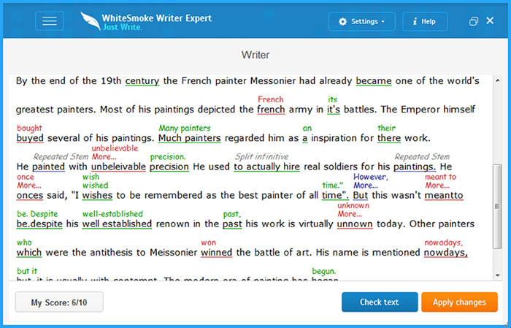
Task: Apply the 'wished' suggestion
Action: coord(95,186)
